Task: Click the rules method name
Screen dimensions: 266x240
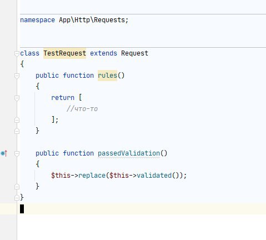Action: click(107, 76)
